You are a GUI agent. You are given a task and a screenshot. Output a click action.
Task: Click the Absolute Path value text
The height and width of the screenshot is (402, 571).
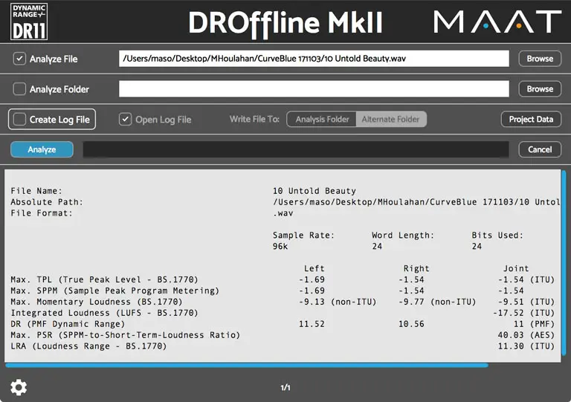(x=416, y=202)
